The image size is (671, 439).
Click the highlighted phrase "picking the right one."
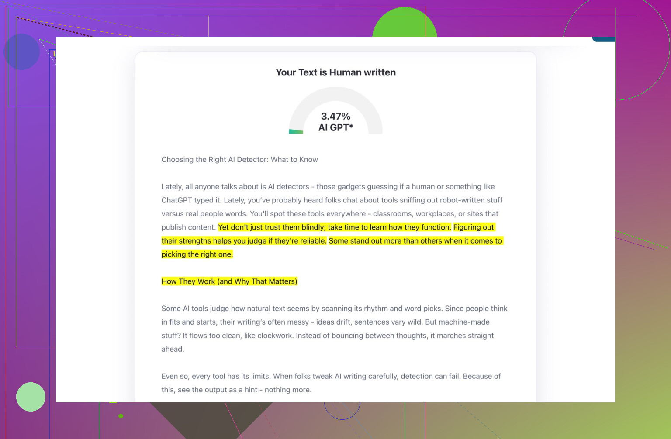pos(197,254)
